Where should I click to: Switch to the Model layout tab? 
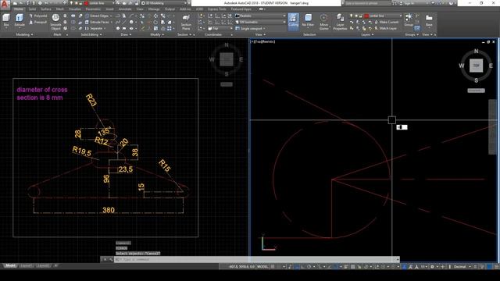10,265
